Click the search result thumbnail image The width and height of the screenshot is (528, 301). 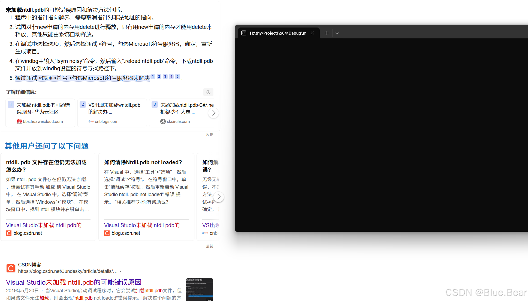pos(199,289)
